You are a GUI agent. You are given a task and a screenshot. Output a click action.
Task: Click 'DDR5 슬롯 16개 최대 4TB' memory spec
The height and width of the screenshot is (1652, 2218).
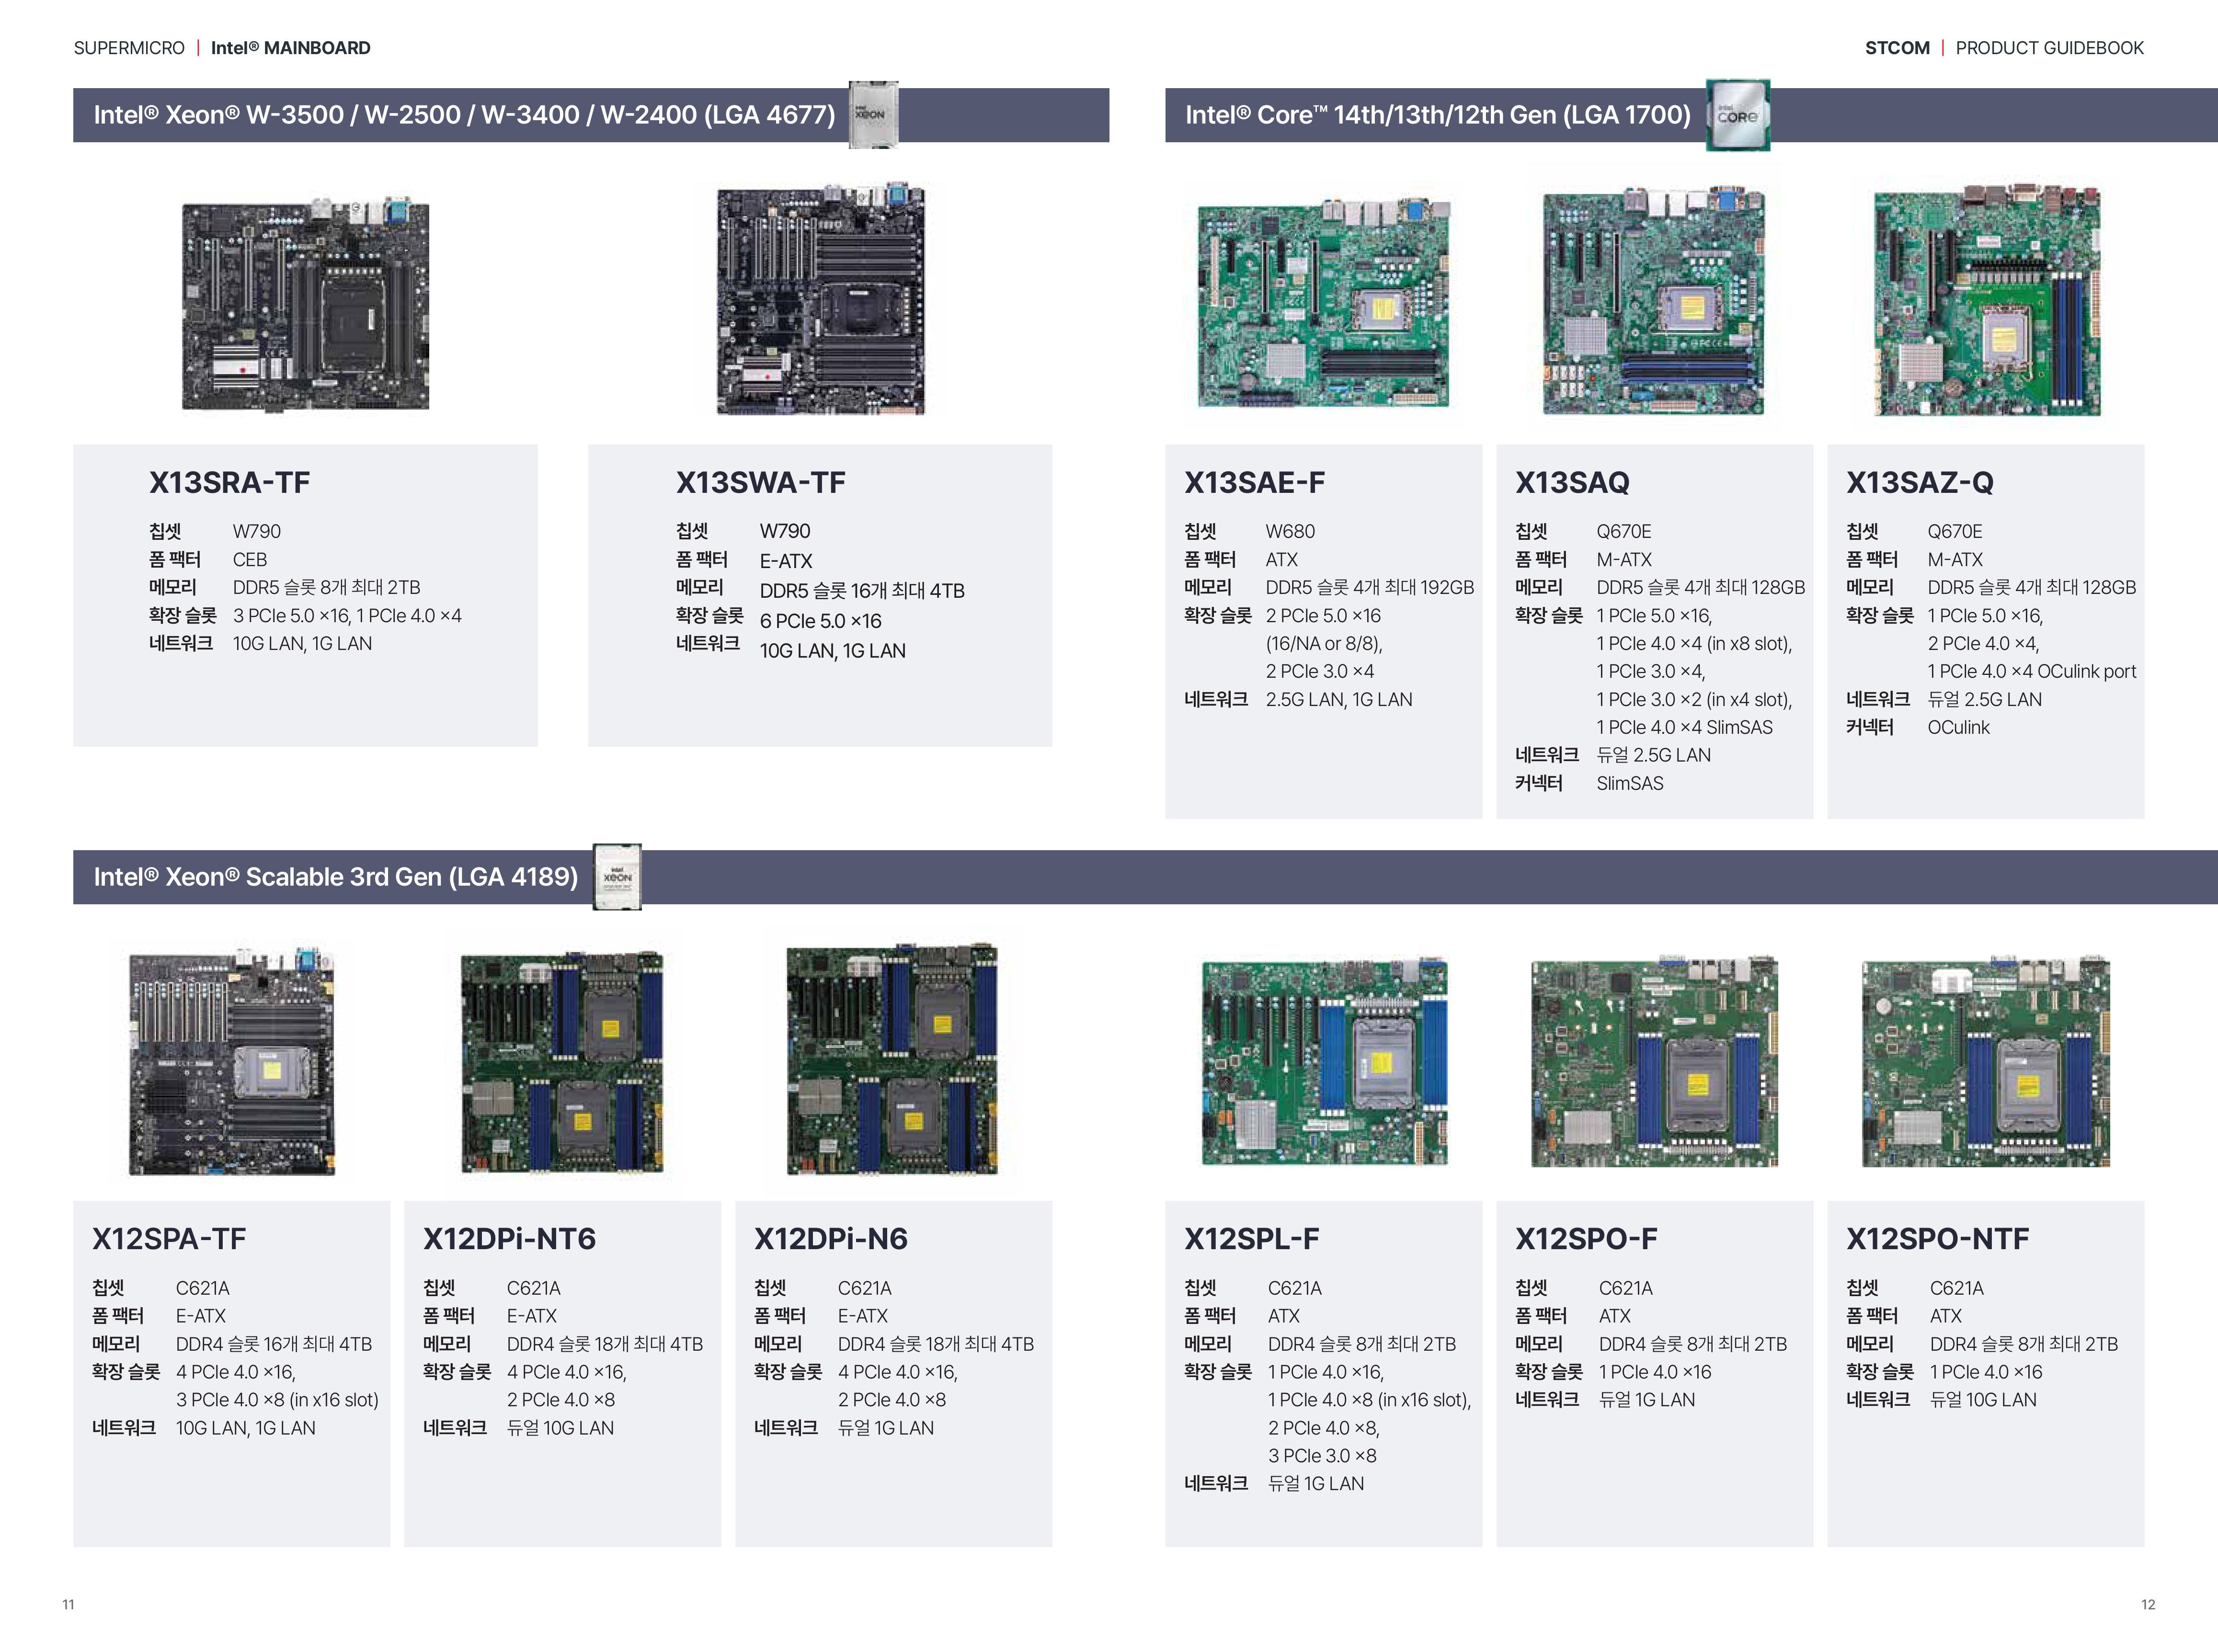862,591
